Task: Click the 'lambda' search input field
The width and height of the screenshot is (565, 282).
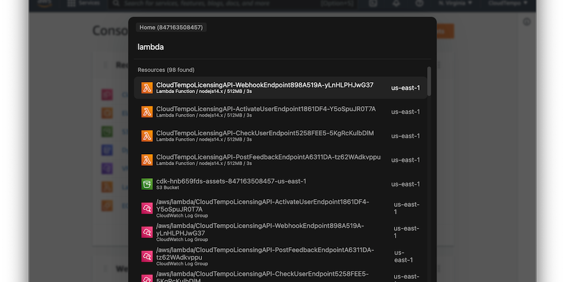Action: point(282,47)
